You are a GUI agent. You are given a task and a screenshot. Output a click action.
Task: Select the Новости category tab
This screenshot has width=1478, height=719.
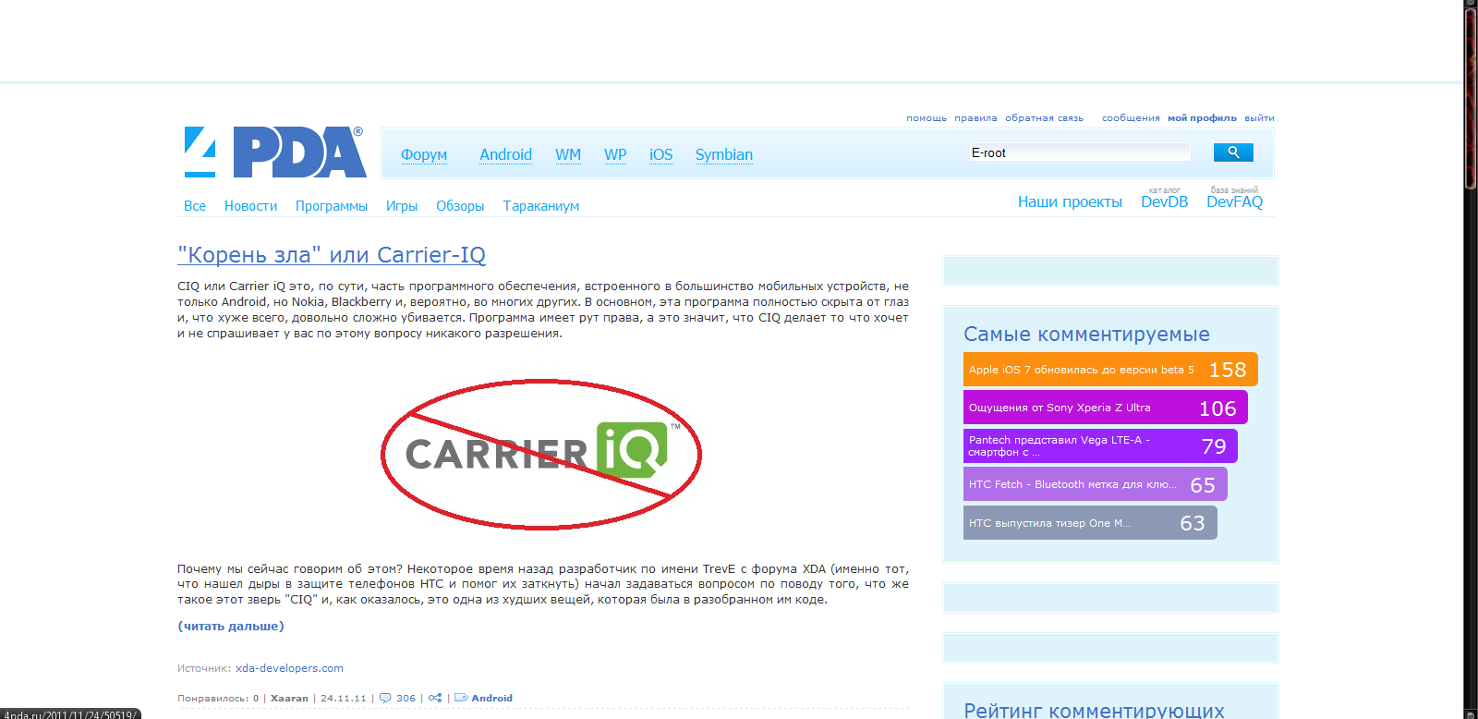(250, 206)
